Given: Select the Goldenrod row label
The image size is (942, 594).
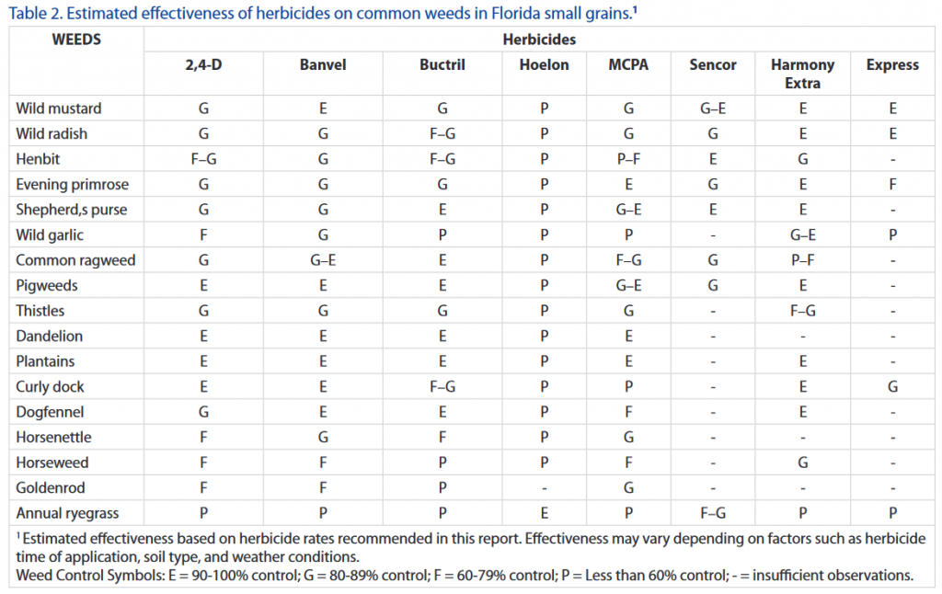Looking at the screenshot, I should coord(50,488).
